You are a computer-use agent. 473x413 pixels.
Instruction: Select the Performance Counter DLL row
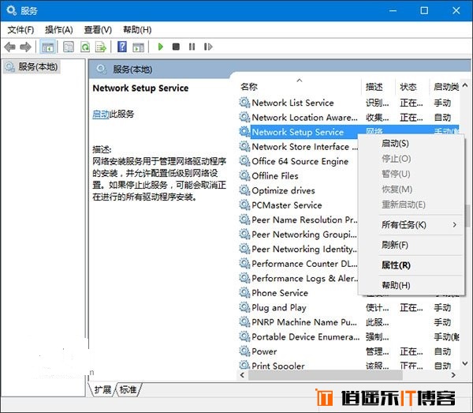point(299,264)
